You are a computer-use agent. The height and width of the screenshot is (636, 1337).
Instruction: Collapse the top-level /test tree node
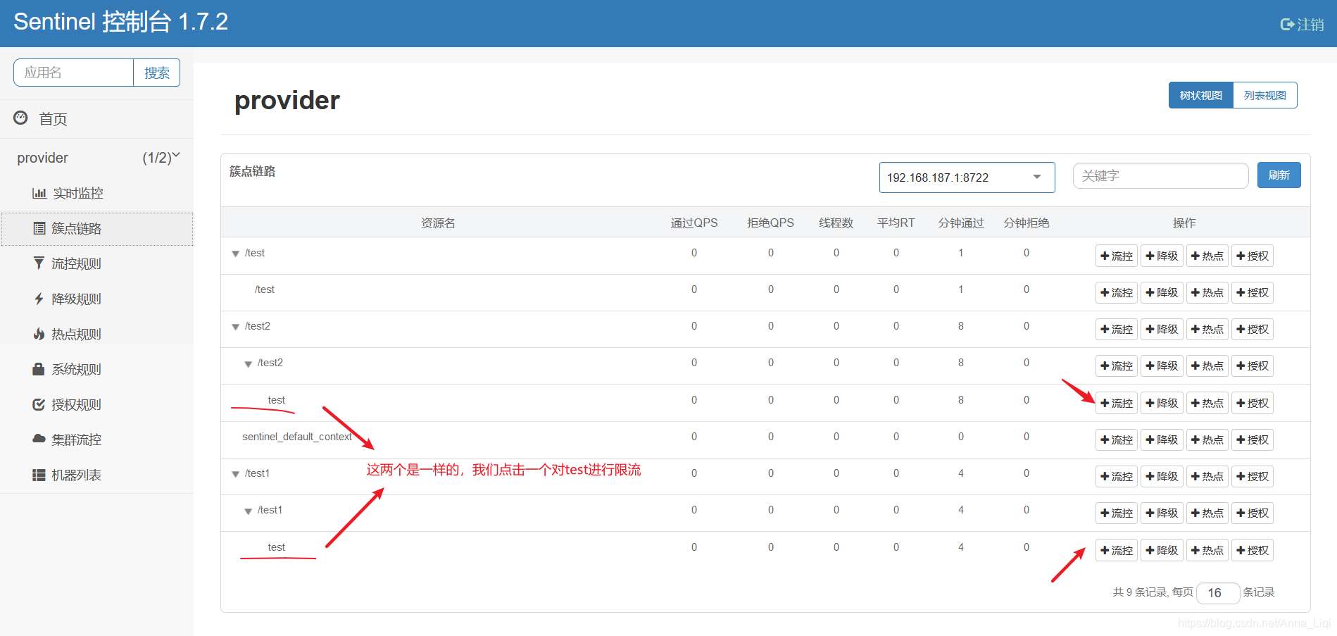pyautogui.click(x=236, y=254)
